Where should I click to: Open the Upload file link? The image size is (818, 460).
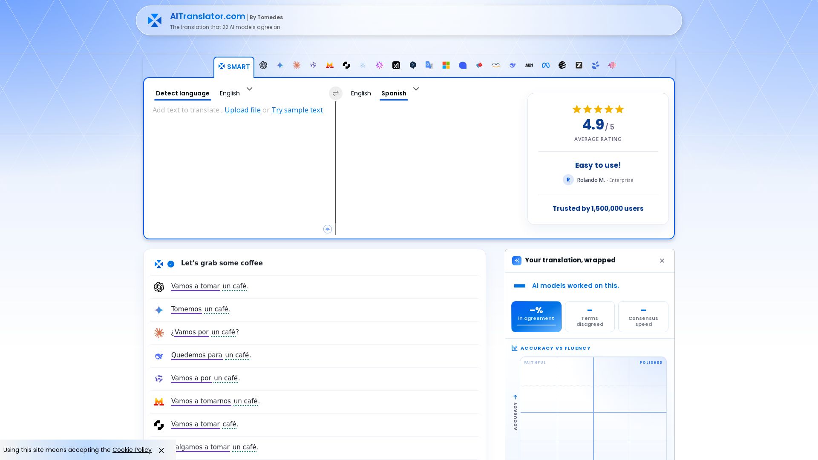242,110
